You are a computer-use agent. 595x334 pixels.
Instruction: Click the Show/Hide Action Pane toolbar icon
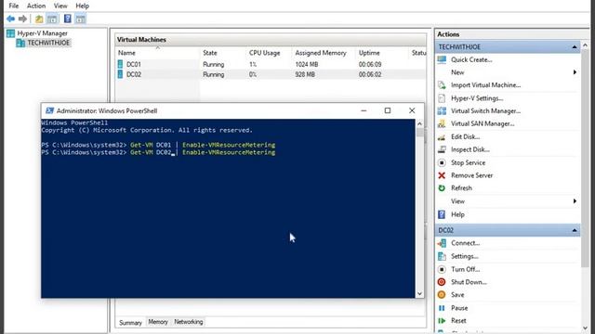pyautogui.click(x=80, y=19)
